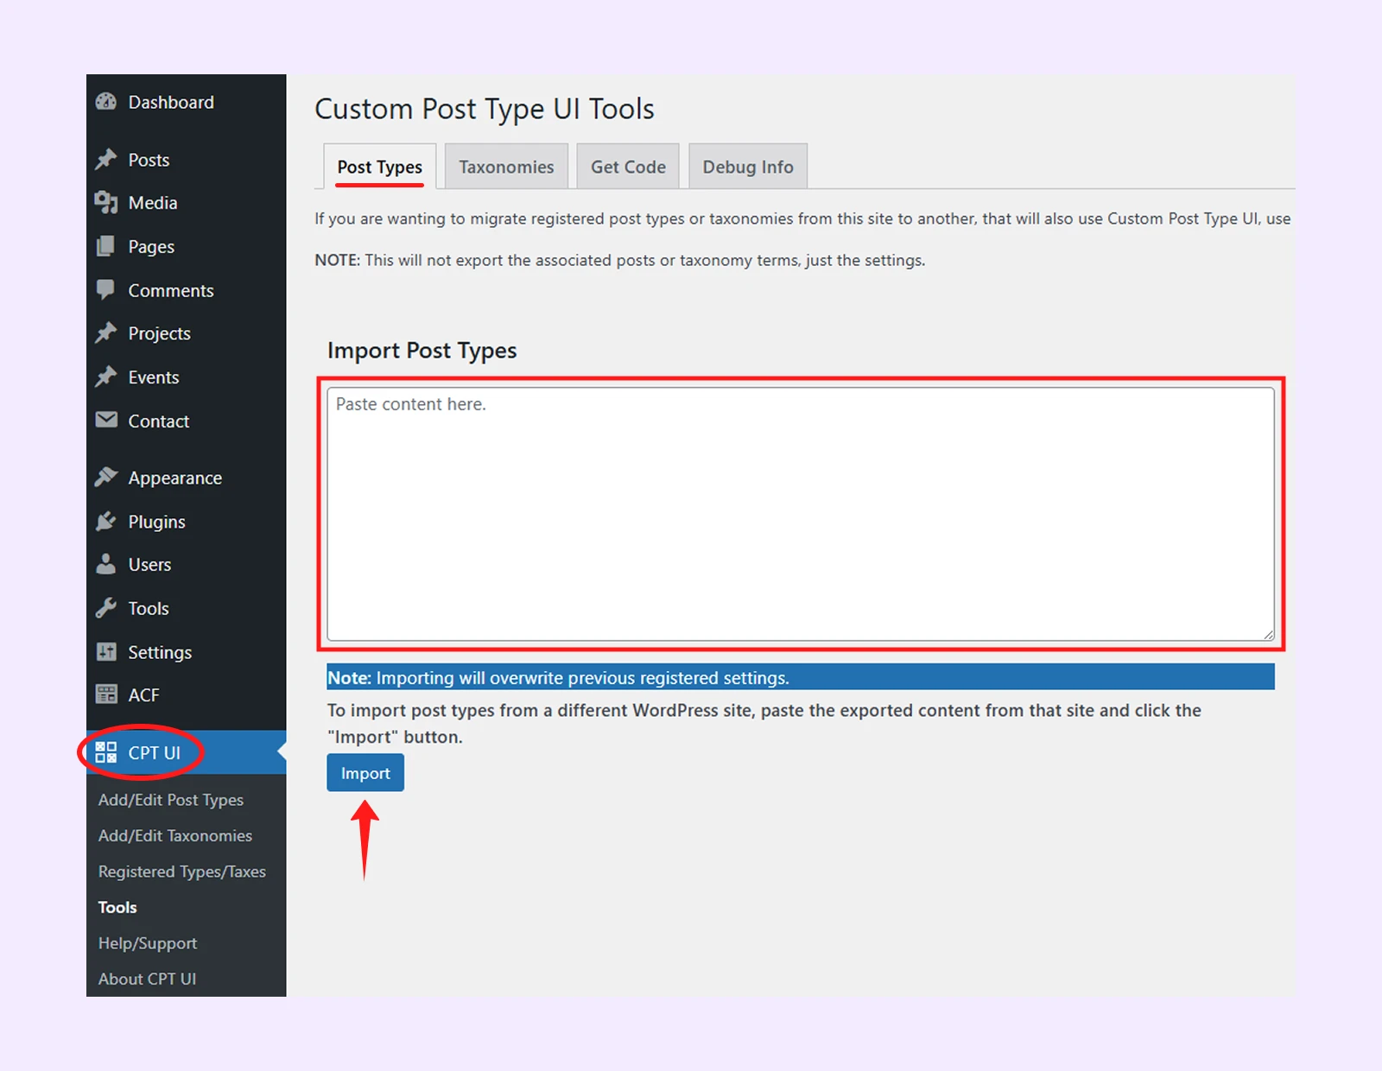Open the Get Code tab

(628, 167)
